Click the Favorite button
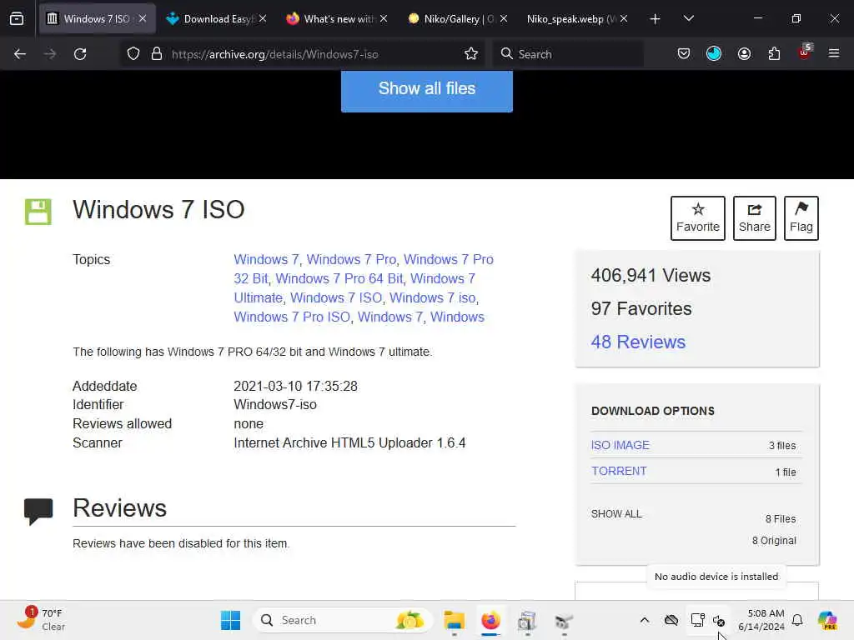 (698, 218)
